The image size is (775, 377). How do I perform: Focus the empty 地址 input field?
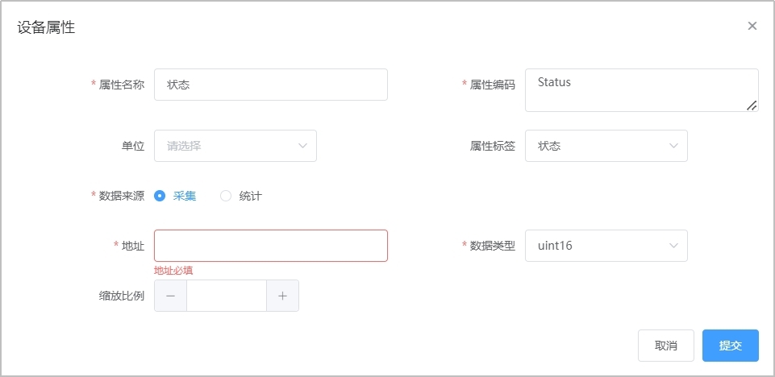tap(270, 246)
